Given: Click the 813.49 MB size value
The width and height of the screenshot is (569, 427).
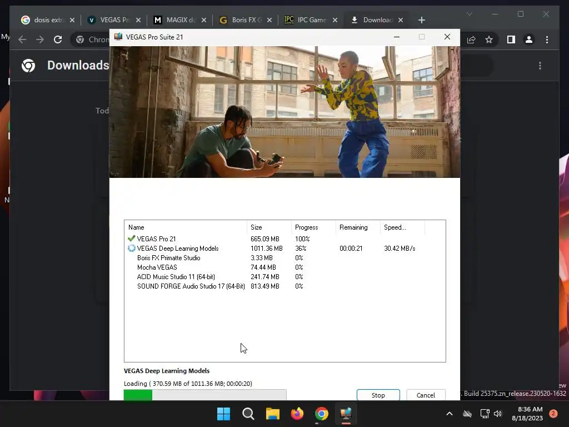Looking at the screenshot, I should coord(265,286).
